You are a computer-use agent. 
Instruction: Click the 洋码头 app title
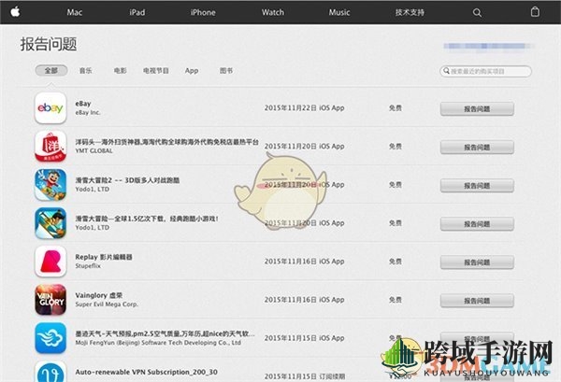(166, 142)
